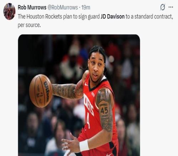Open the Grok explain-post icon
Image resolution: width=178 pixels, height=156 pixels.
point(162,7)
